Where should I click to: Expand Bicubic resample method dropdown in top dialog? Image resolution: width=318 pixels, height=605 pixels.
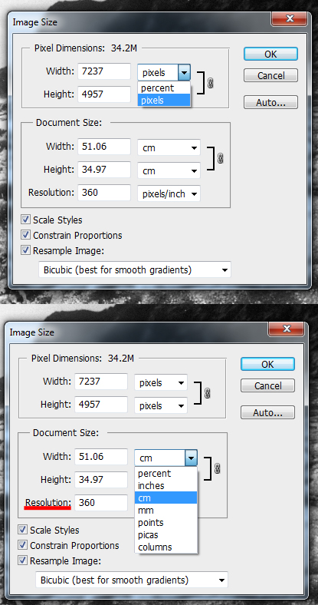(x=134, y=270)
